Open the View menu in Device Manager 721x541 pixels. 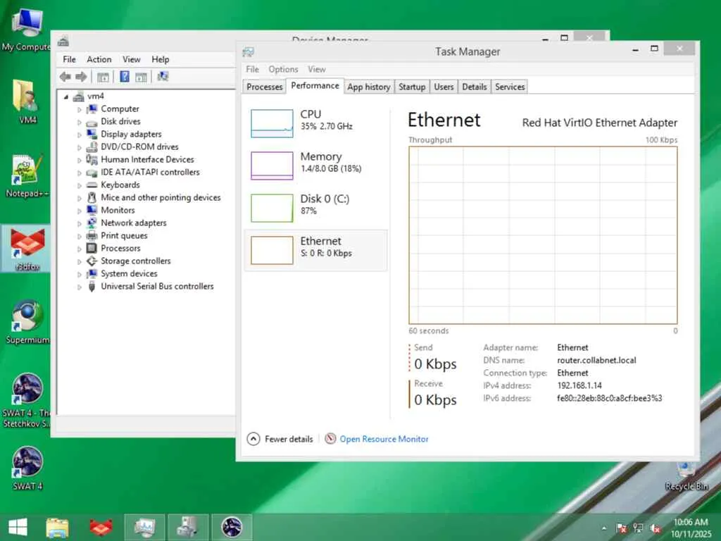point(132,59)
